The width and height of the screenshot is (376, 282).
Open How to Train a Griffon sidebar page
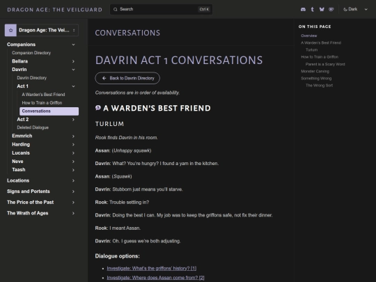click(42, 102)
